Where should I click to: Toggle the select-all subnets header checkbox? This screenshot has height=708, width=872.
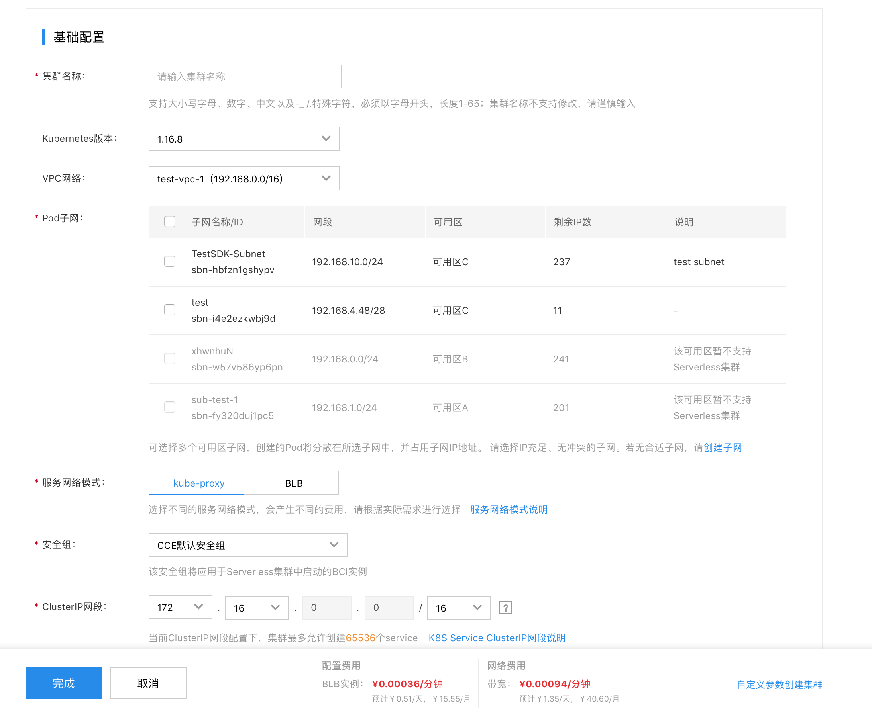click(169, 221)
